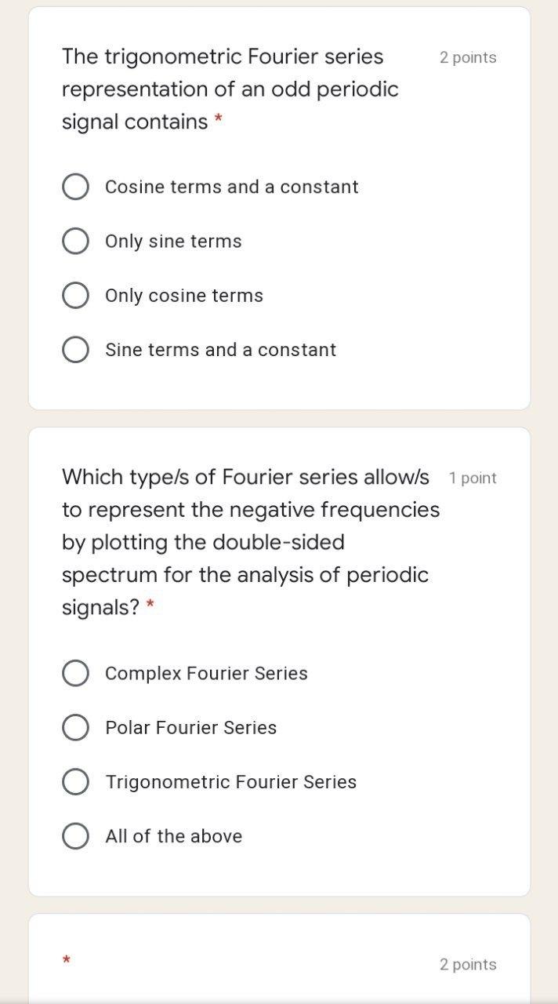Select the "All of the above" radio button

tap(75, 836)
